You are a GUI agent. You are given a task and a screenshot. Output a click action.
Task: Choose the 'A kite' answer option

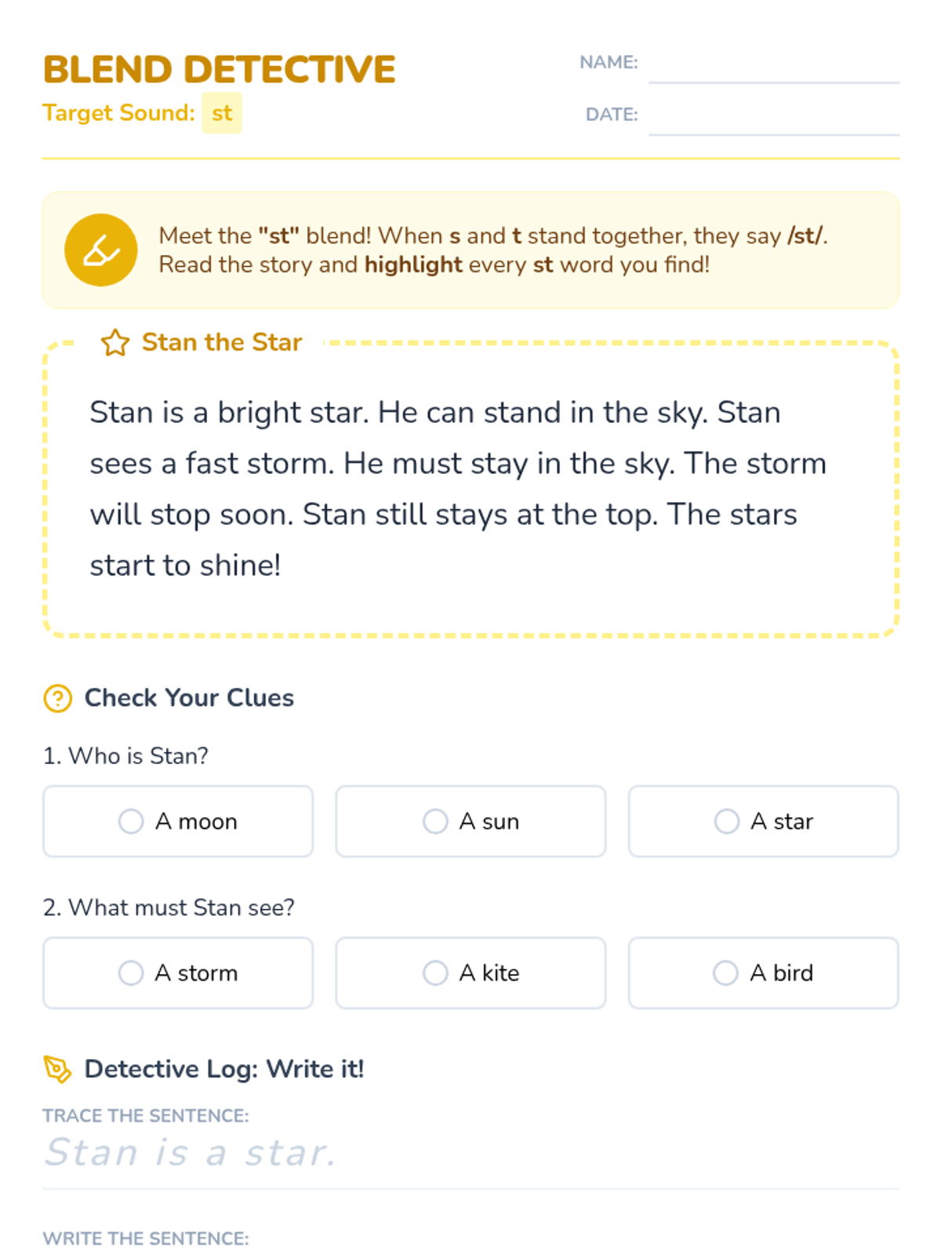point(470,973)
